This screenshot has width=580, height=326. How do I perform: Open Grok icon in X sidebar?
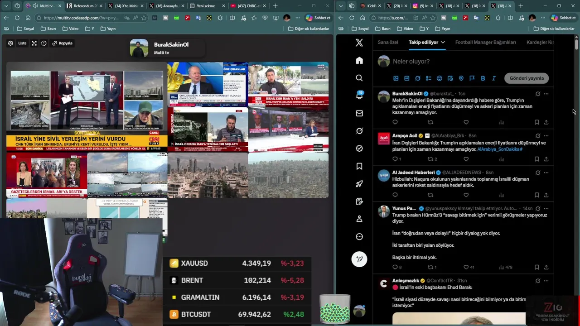coord(359,131)
